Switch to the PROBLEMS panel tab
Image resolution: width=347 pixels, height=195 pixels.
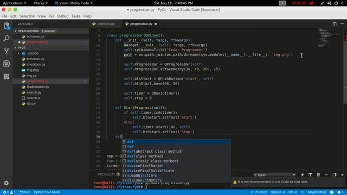pyautogui.click(x=106, y=174)
